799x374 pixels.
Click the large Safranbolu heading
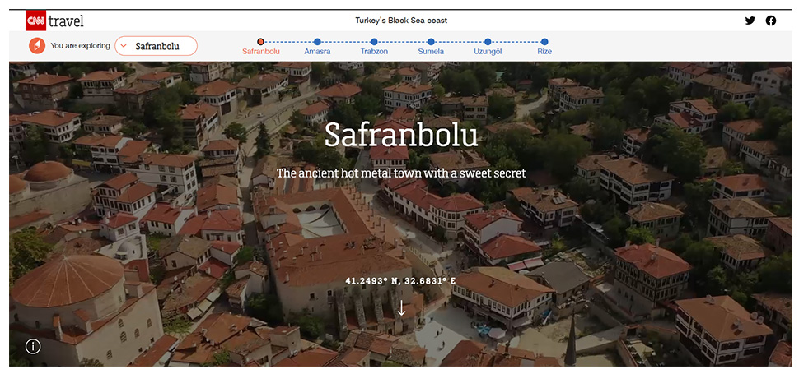[x=401, y=136]
